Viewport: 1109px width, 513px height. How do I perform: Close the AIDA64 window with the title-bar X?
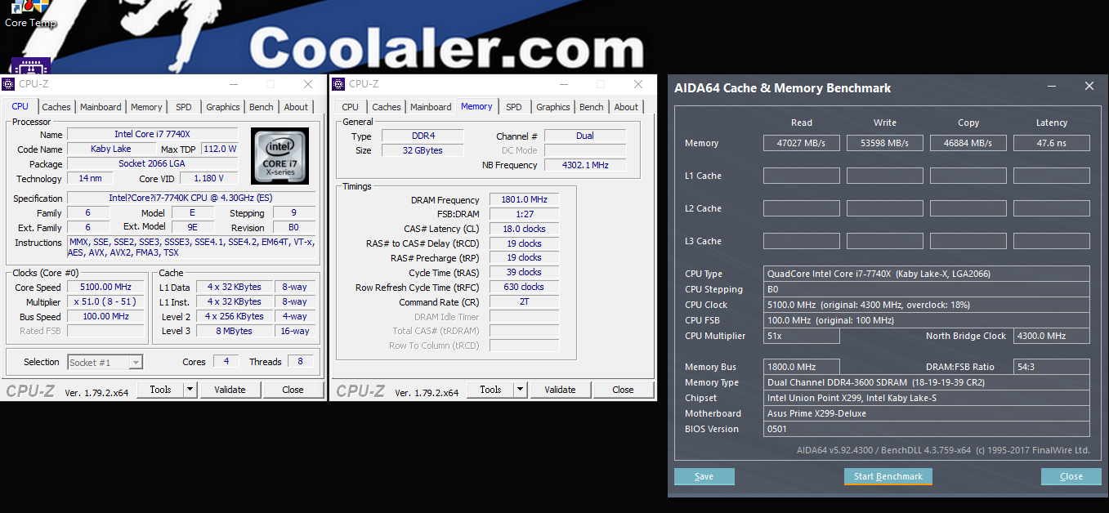(1089, 86)
